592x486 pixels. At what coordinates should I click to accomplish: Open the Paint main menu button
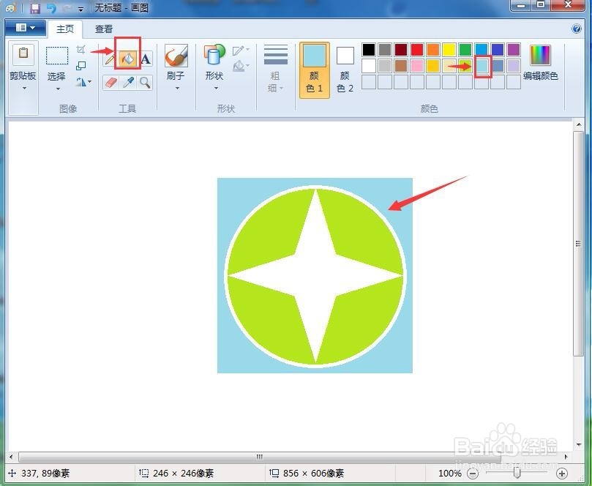pyautogui.click(x=26, y=28)
